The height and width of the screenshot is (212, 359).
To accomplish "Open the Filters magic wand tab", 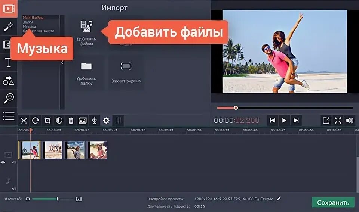I will click(9, 27).
